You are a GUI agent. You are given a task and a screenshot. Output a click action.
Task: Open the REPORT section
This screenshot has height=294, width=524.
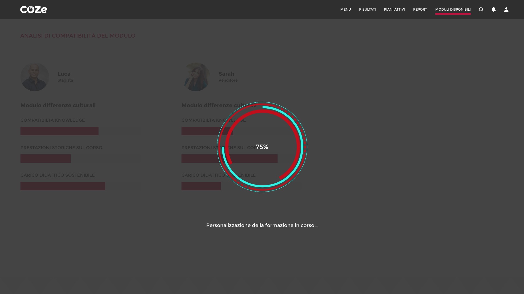(420, 10)
